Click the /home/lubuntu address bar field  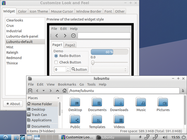click(x=124, y=91)
